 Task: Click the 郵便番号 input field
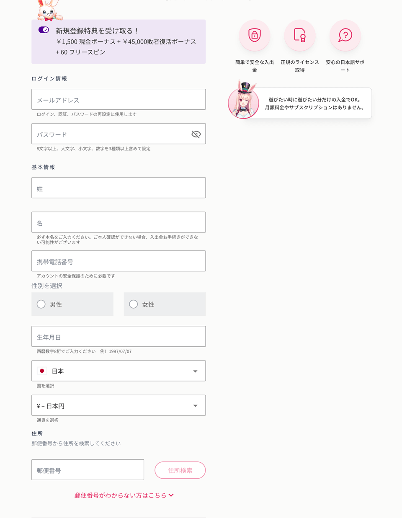click(88, 470)
